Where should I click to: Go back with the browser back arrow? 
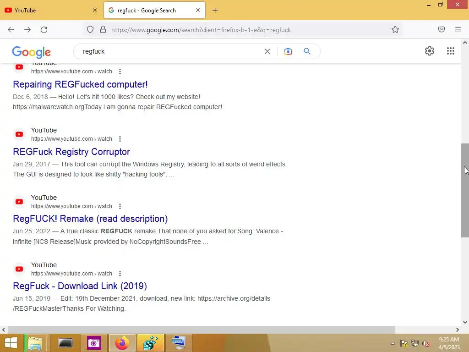point(11,30)
